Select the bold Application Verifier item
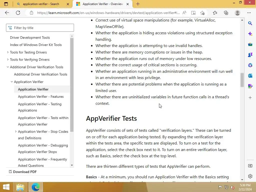 point(33,89)
